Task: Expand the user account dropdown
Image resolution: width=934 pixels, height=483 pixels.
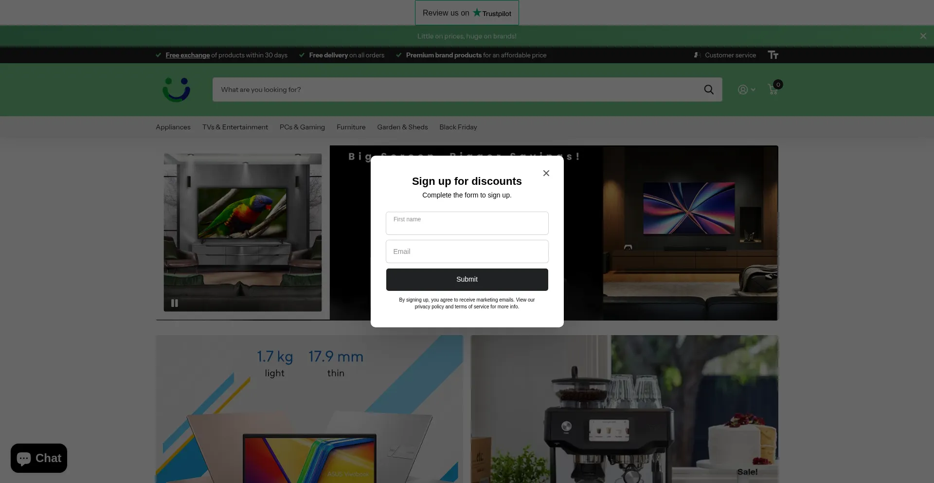Action: coord(746,89)
